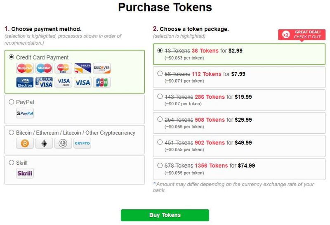Click the Bitcoin coin icon
The image size is (330, 225).
(x=25, y=143)
